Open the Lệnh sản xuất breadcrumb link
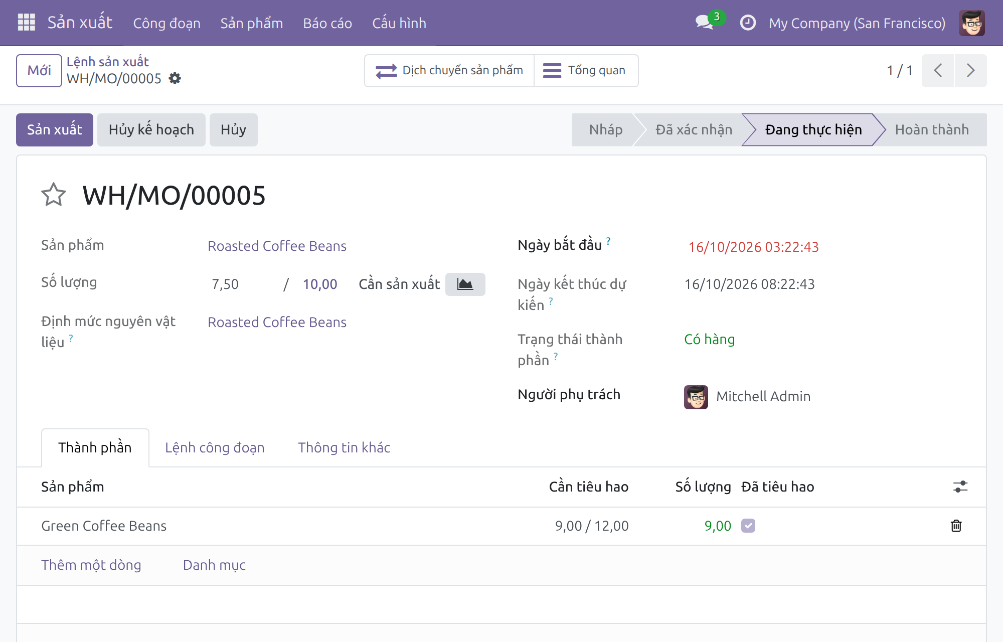Image resolution: width=1003 pixels, height=642 pixels. 107,62
